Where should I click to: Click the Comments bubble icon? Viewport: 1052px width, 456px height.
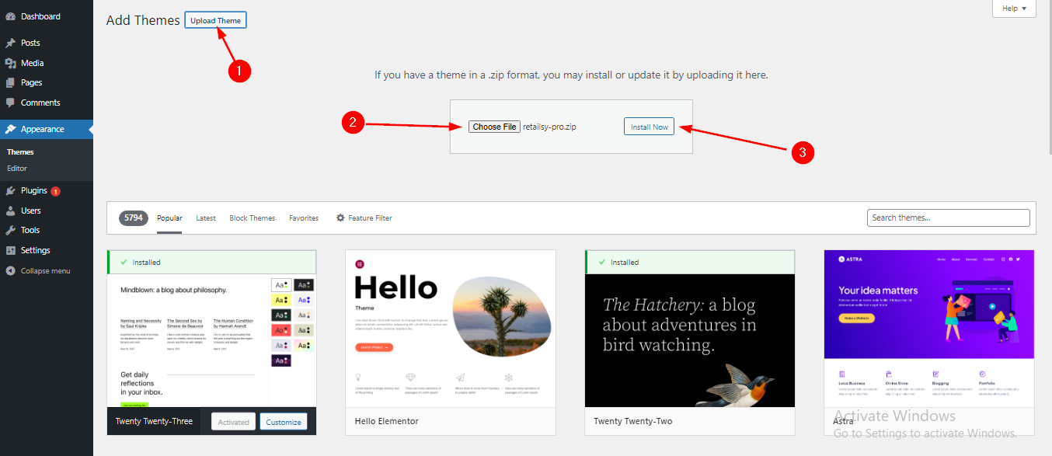click(10, 103)
